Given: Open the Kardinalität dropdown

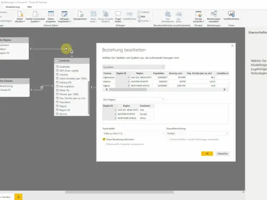Looking at the screenshot, I should [x=133, y=133].
